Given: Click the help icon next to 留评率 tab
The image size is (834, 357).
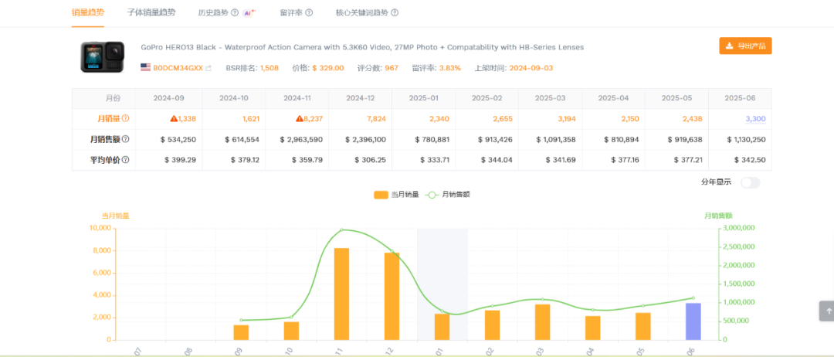Looking at the screenshot, I should [x=309, y=12].
